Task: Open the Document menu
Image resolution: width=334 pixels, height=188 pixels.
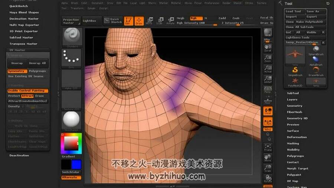Action: click(x=97, y=3)
